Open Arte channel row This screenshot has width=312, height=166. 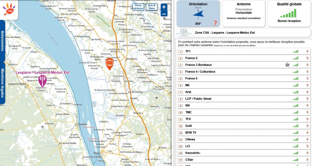(x=244, y=92)
